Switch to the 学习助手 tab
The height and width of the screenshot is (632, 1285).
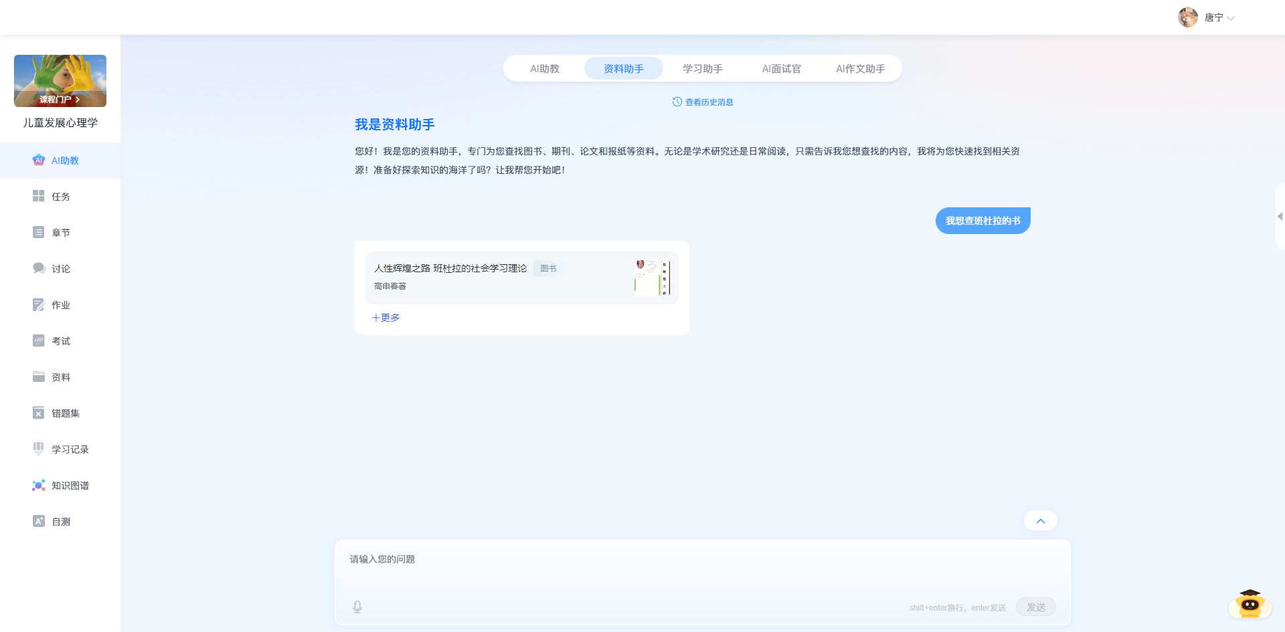pos(702,69)
